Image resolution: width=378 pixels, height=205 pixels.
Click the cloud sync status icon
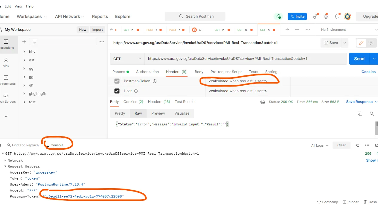tap(278, 16)
